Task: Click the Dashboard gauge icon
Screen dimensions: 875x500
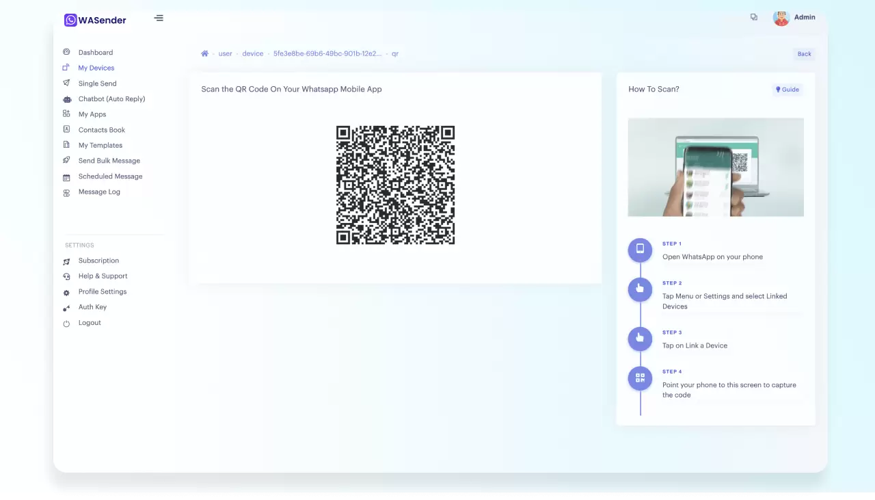Action: [66, 52]
